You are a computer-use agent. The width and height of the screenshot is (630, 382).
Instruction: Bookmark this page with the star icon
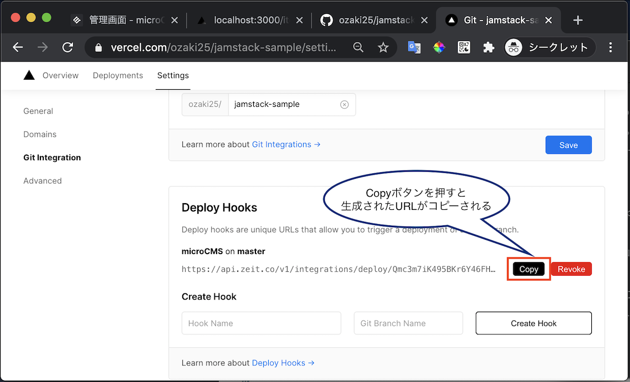[x=383, y=48]
